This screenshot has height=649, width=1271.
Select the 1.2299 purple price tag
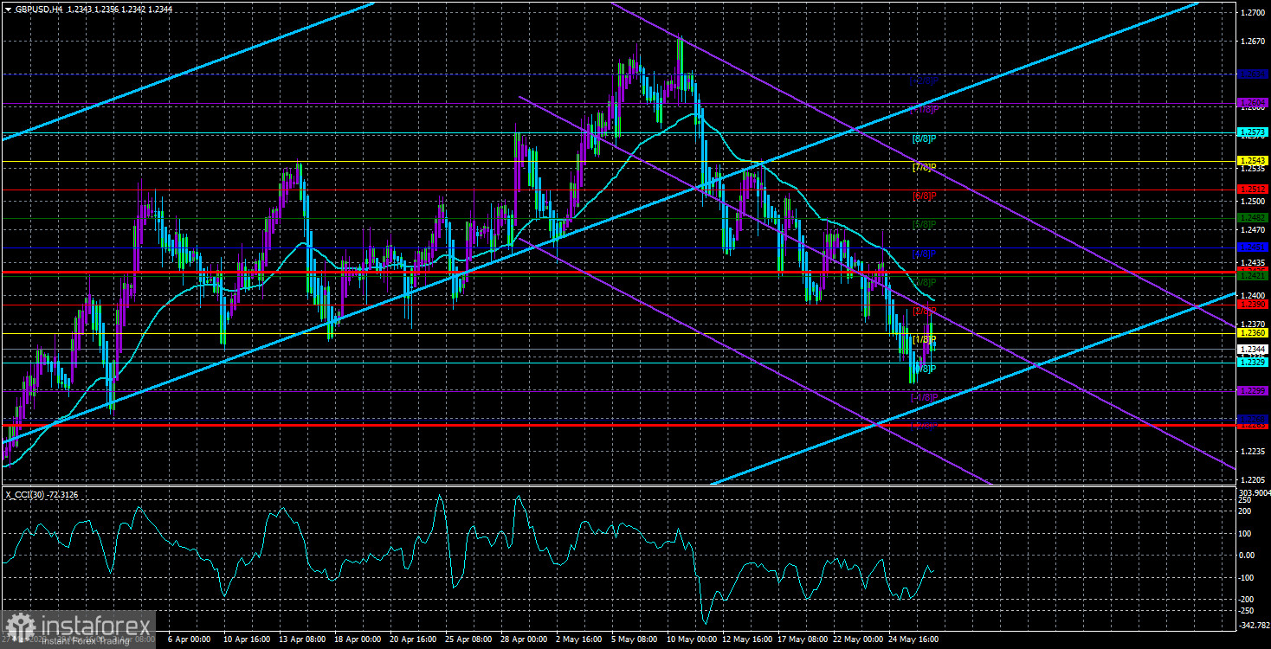pos(1253,391)
